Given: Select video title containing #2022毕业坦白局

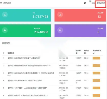Looking at the screenshot, I should [x=31, y=74].
